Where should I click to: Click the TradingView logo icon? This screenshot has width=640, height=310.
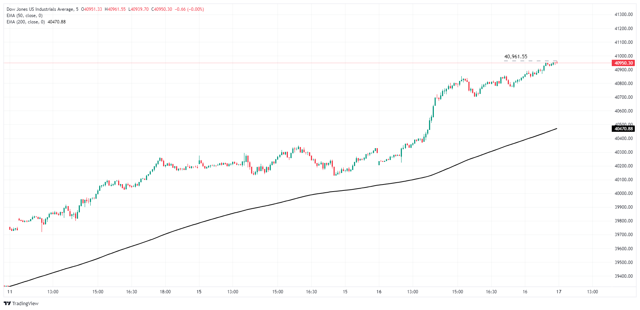[x=7, y=303]
